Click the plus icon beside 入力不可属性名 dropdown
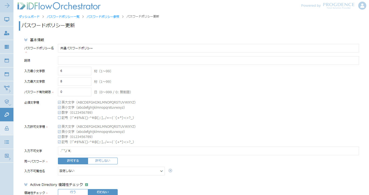The height and width of the screenshot is (195, 369). coord(170,171)
